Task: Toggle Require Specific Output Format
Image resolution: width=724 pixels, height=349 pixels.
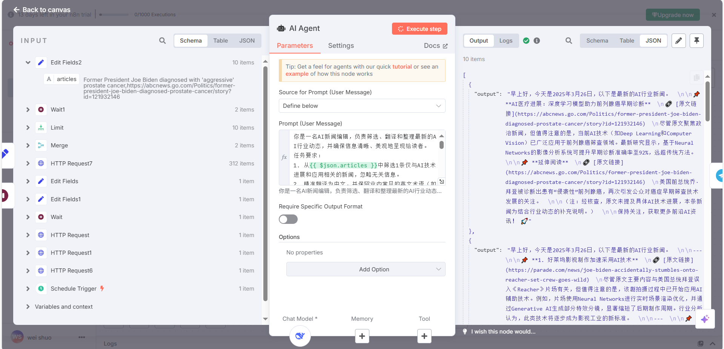Action: (x=288, y=219)
